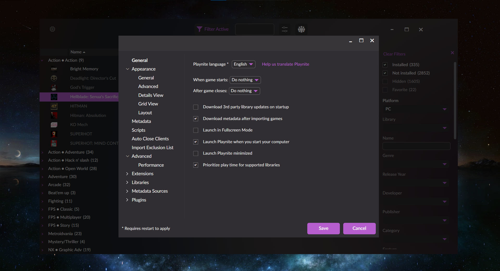Open the Library filter dropdown
The width and height of the screenshot is (500, 271).
click(x=416, y=128)
